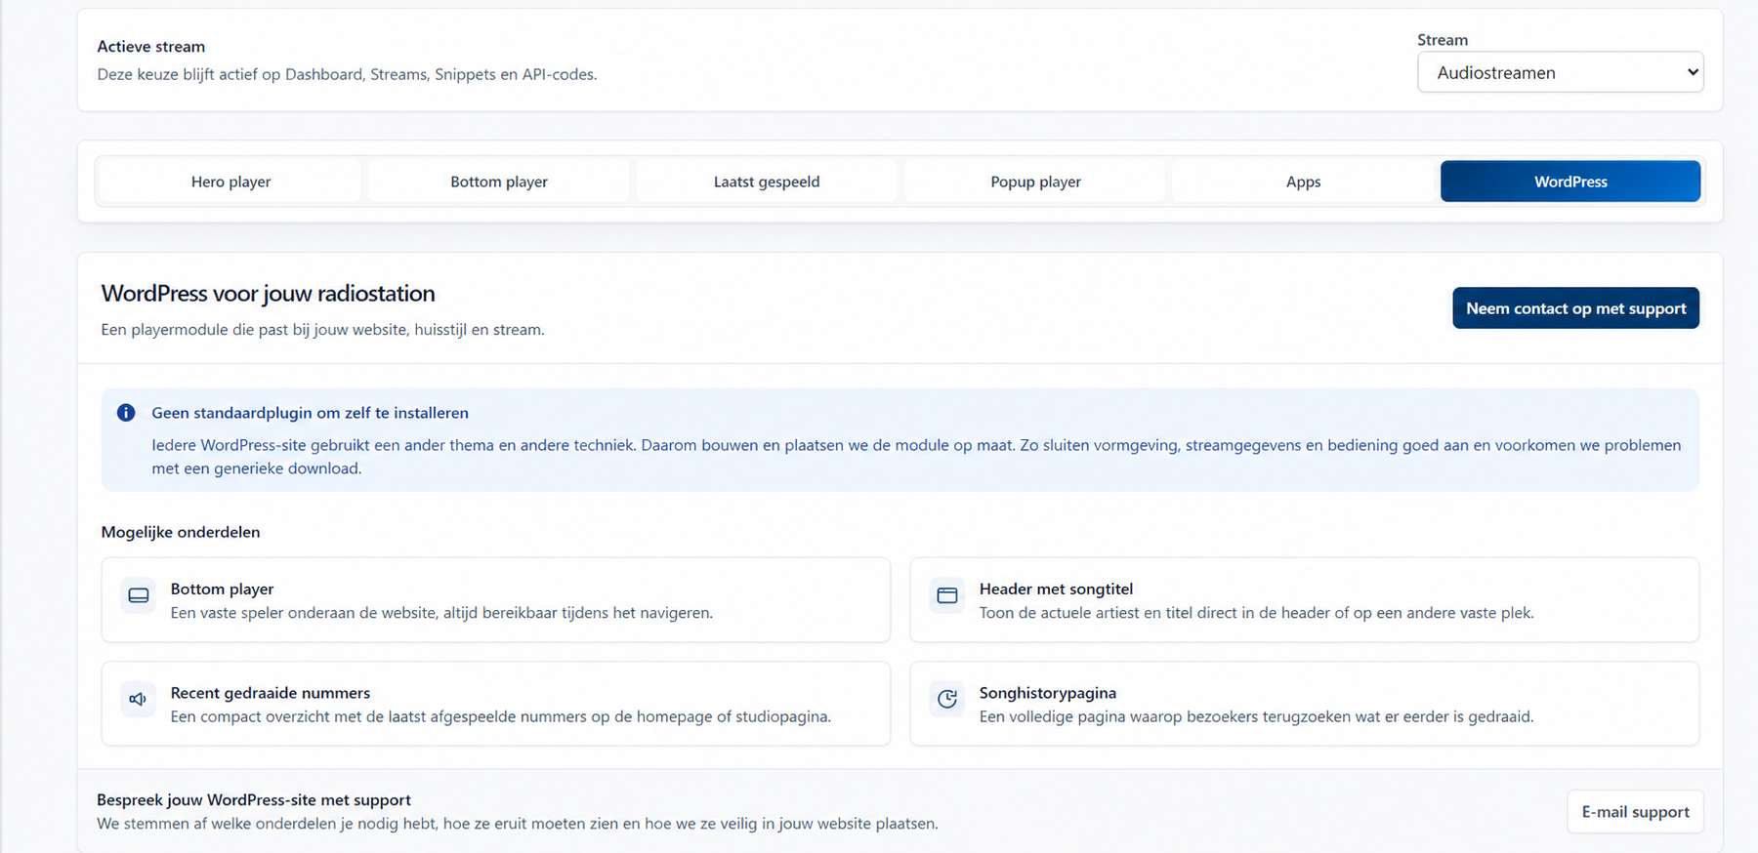Click the Header met songtitel card title
The height and width of the screenshot is (853, 1758).
pos(1056,589)
